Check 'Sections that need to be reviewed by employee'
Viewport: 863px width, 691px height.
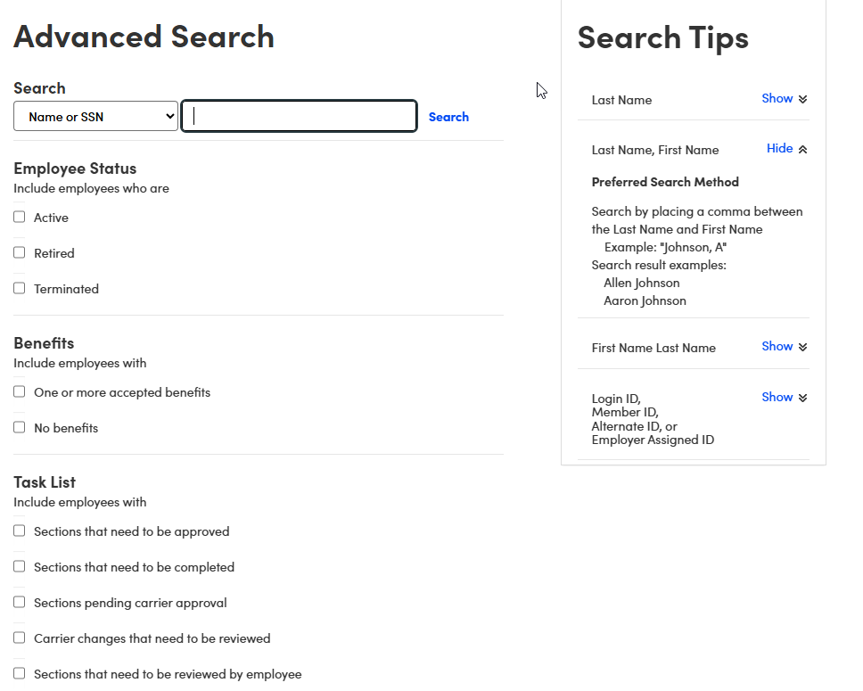click(x=19, y=672)
